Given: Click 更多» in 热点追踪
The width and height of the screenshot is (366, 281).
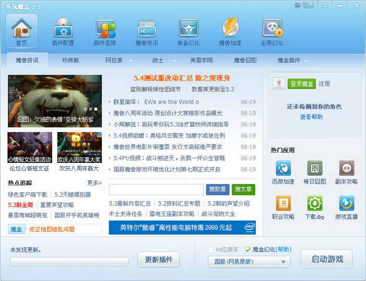Looking at the screenshot, I should coord(94,183).
